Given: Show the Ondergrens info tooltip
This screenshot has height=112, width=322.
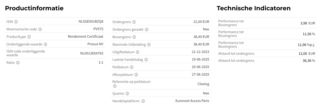Looking at the screenshot, I should (x=134, y=22).
